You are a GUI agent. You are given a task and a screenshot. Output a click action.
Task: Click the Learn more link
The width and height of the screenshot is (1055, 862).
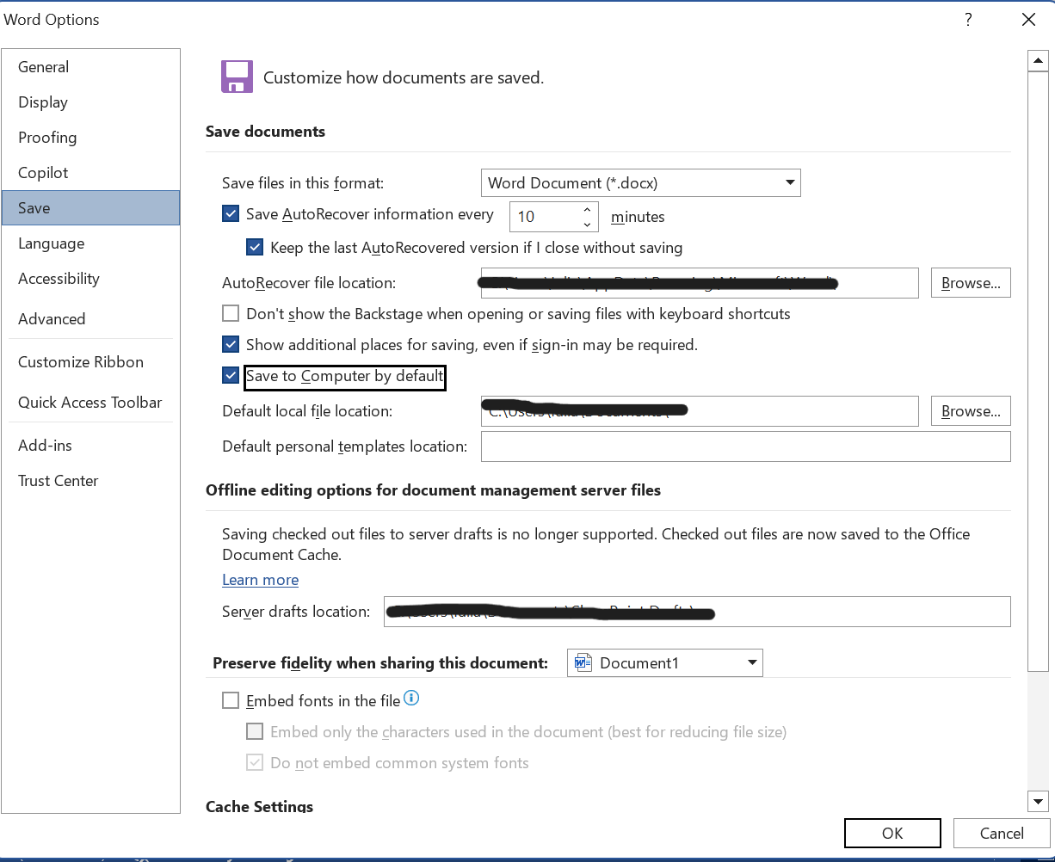click(x=260, y=581)
